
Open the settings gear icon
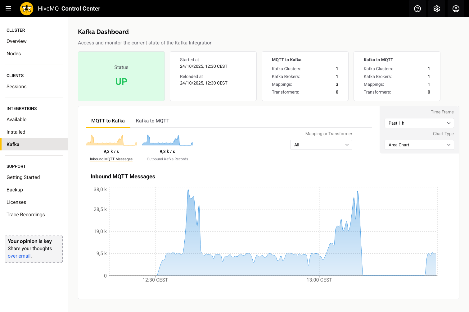[x=437, y=9]
